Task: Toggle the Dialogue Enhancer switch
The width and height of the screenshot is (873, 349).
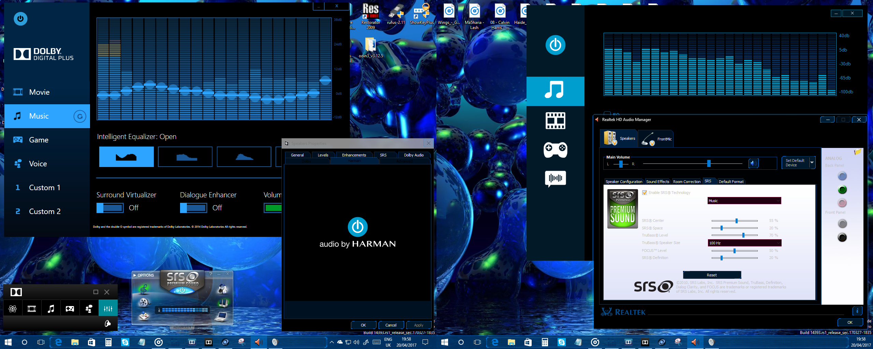Action: [193, 208]
